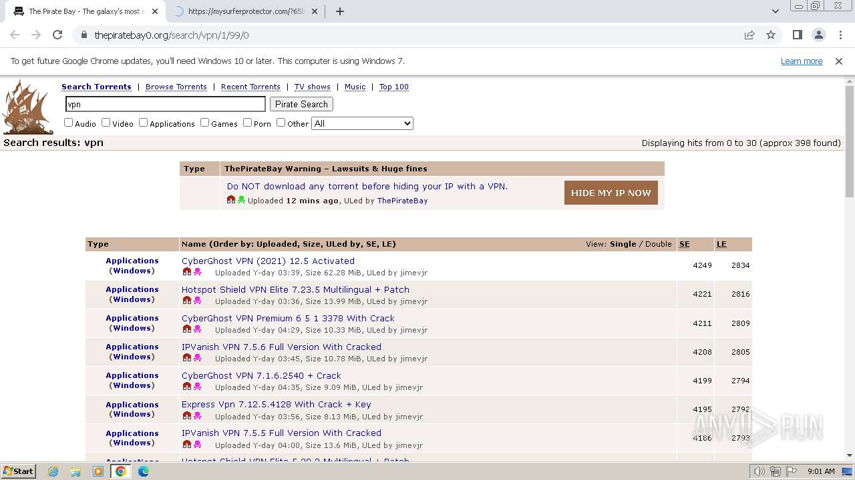Open the side panel icon in Chrome toolbar

click(797, 35)
